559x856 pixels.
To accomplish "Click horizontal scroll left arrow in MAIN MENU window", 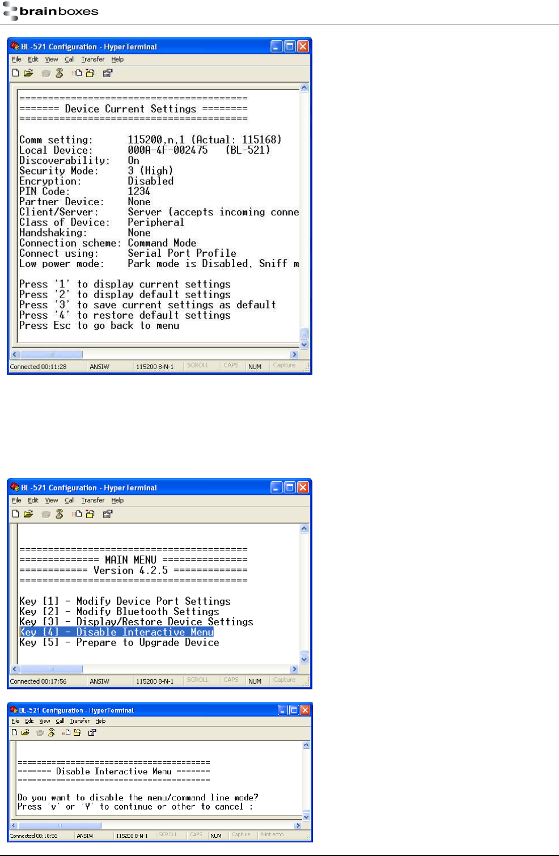I will tap(15, 669).
